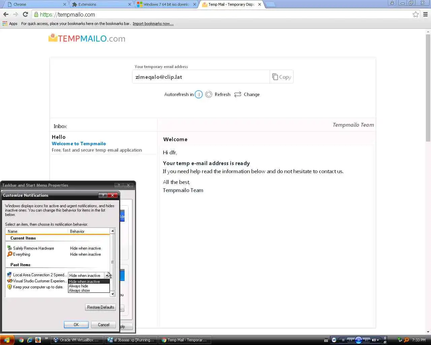Click the green padlock site security icon
431x345 pixels.
point(36,14)
